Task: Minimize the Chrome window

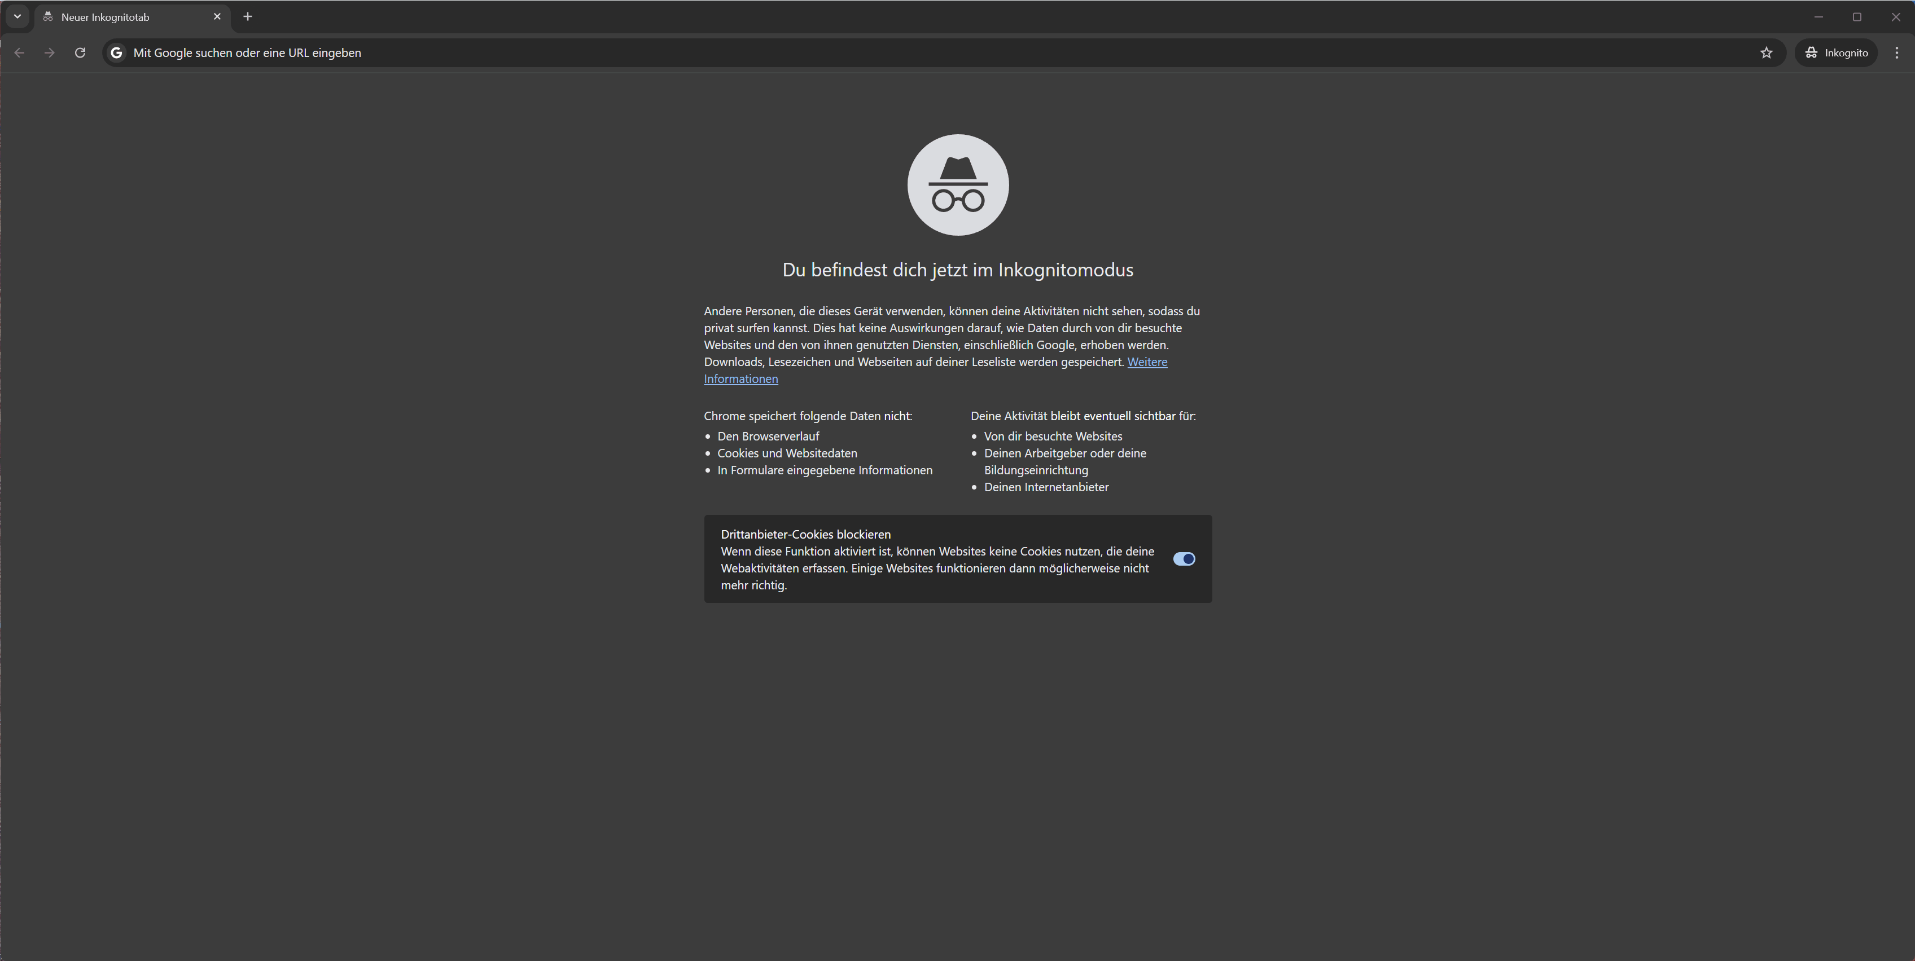Action: pyautogui.click(x=1818, y=16)
